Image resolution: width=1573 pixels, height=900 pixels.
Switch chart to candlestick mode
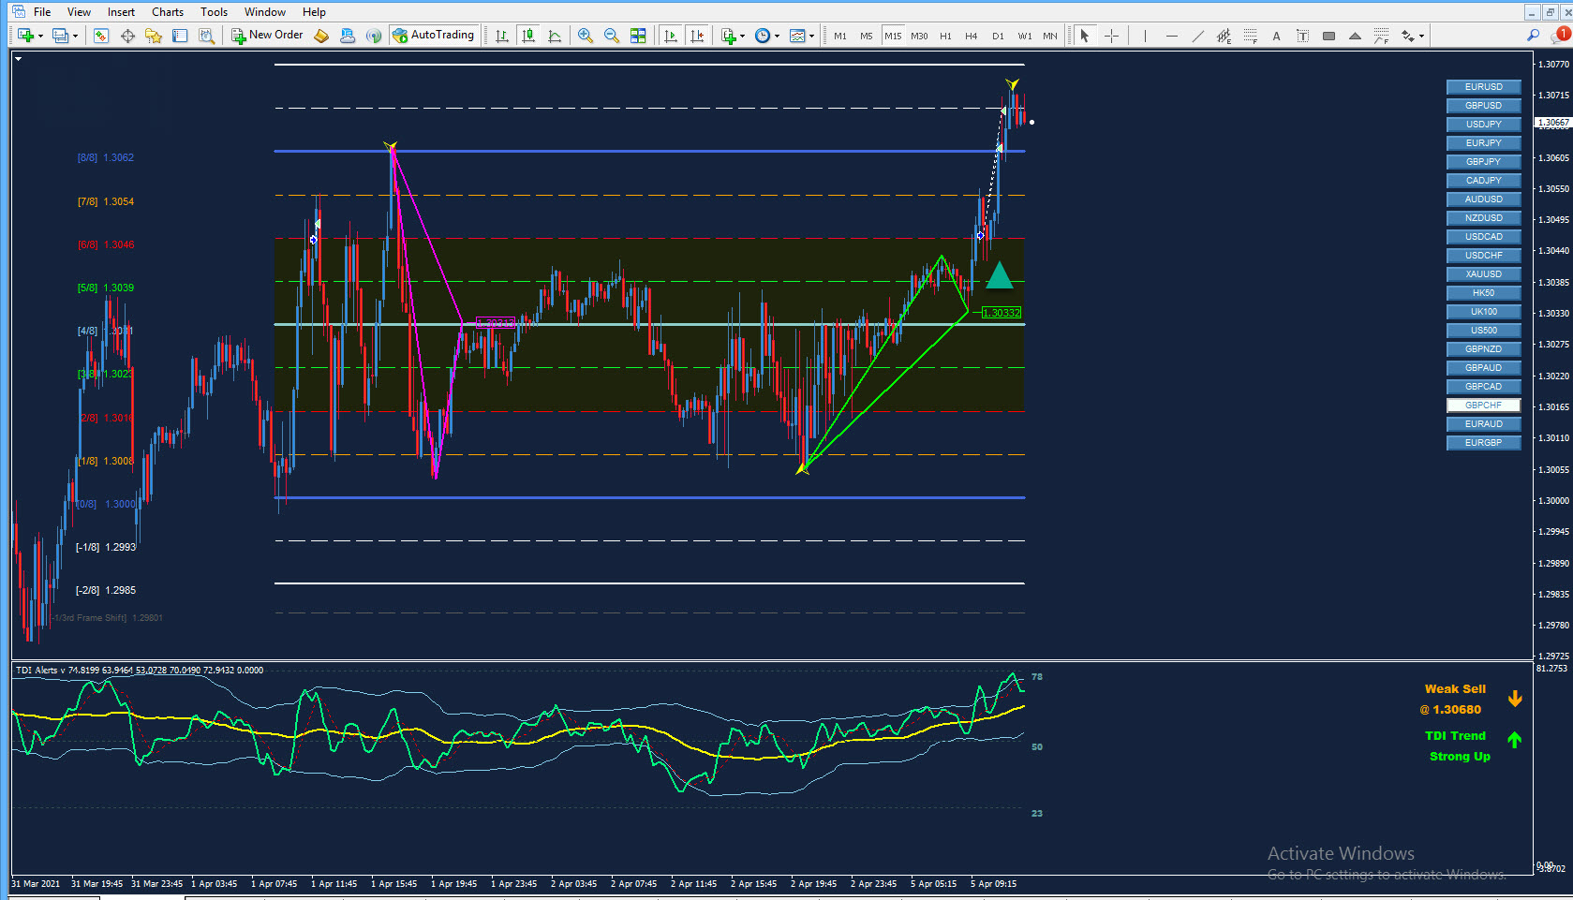pyautogui.click(x=528, y=36)
